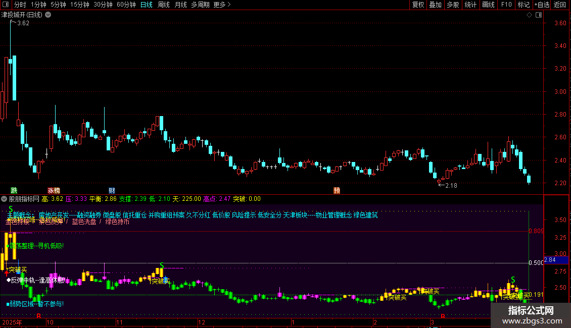Expand the 津投城开 chart title dropdown
Image resolution: width=571 pixels, height=328 pixels.
pyautogui.click(x=48, y=15)
